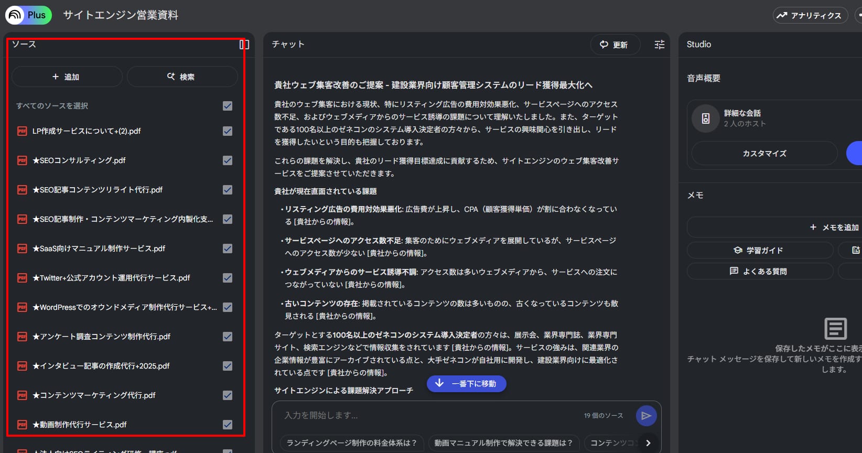
Task: Click the NotebookLM logo icon
Action: click(x=15, y=15)
